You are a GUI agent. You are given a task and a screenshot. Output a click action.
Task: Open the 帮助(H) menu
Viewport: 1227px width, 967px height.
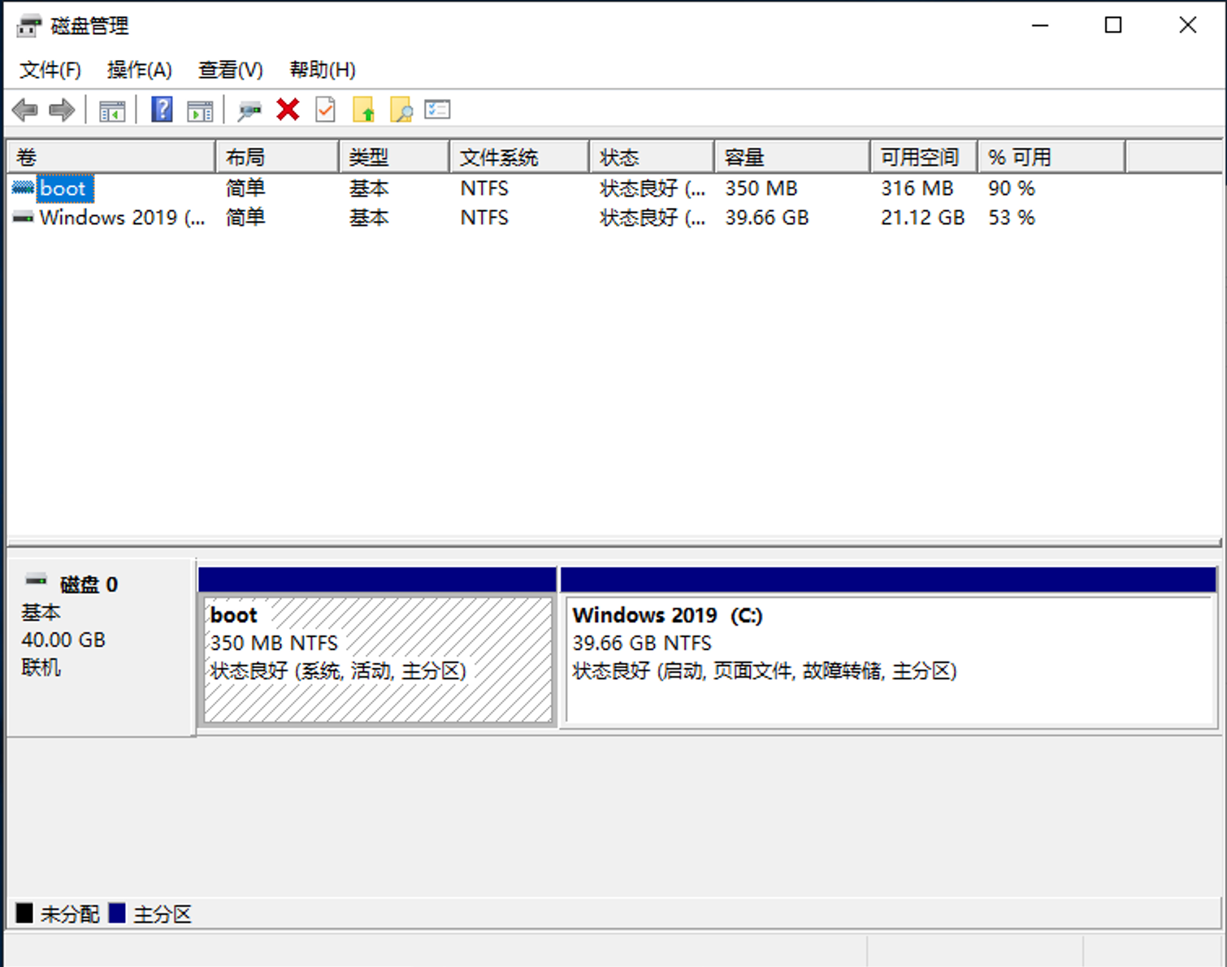pos(323,70)
